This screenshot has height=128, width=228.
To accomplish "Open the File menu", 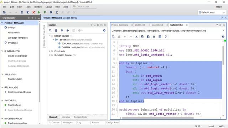I will [5, 7].
